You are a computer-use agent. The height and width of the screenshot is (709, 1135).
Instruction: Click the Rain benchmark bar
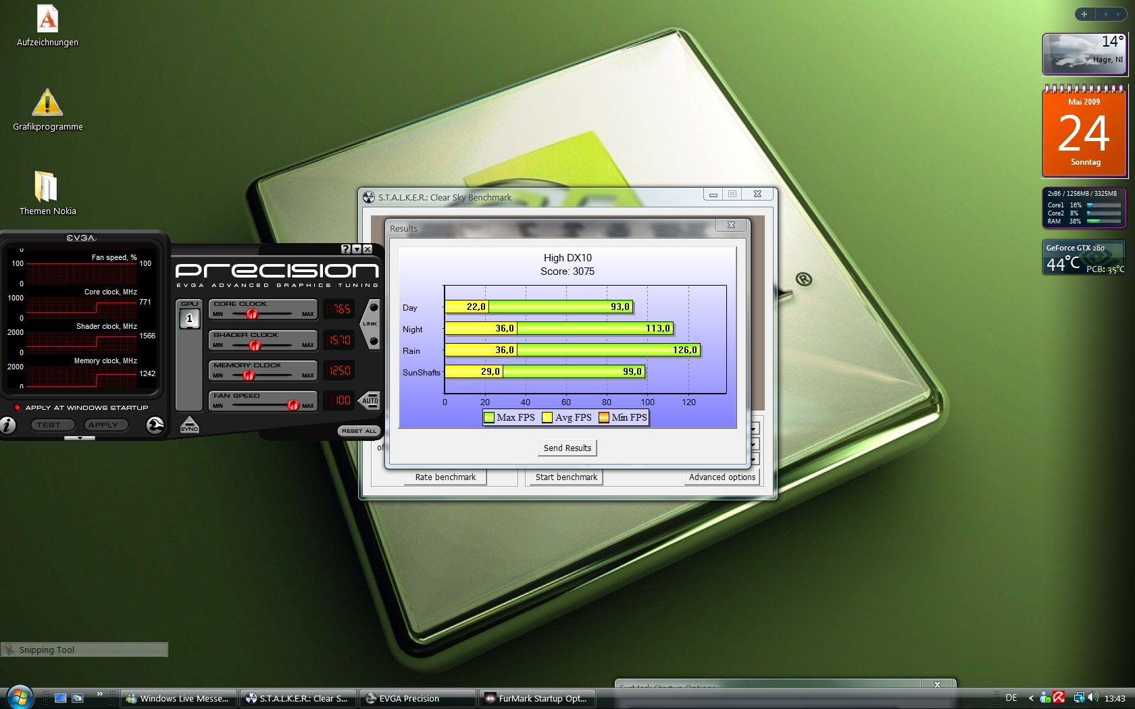(x=573, y=350)
